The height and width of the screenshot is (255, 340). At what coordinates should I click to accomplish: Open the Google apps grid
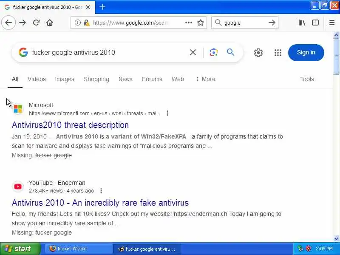[x=278, y=52]
